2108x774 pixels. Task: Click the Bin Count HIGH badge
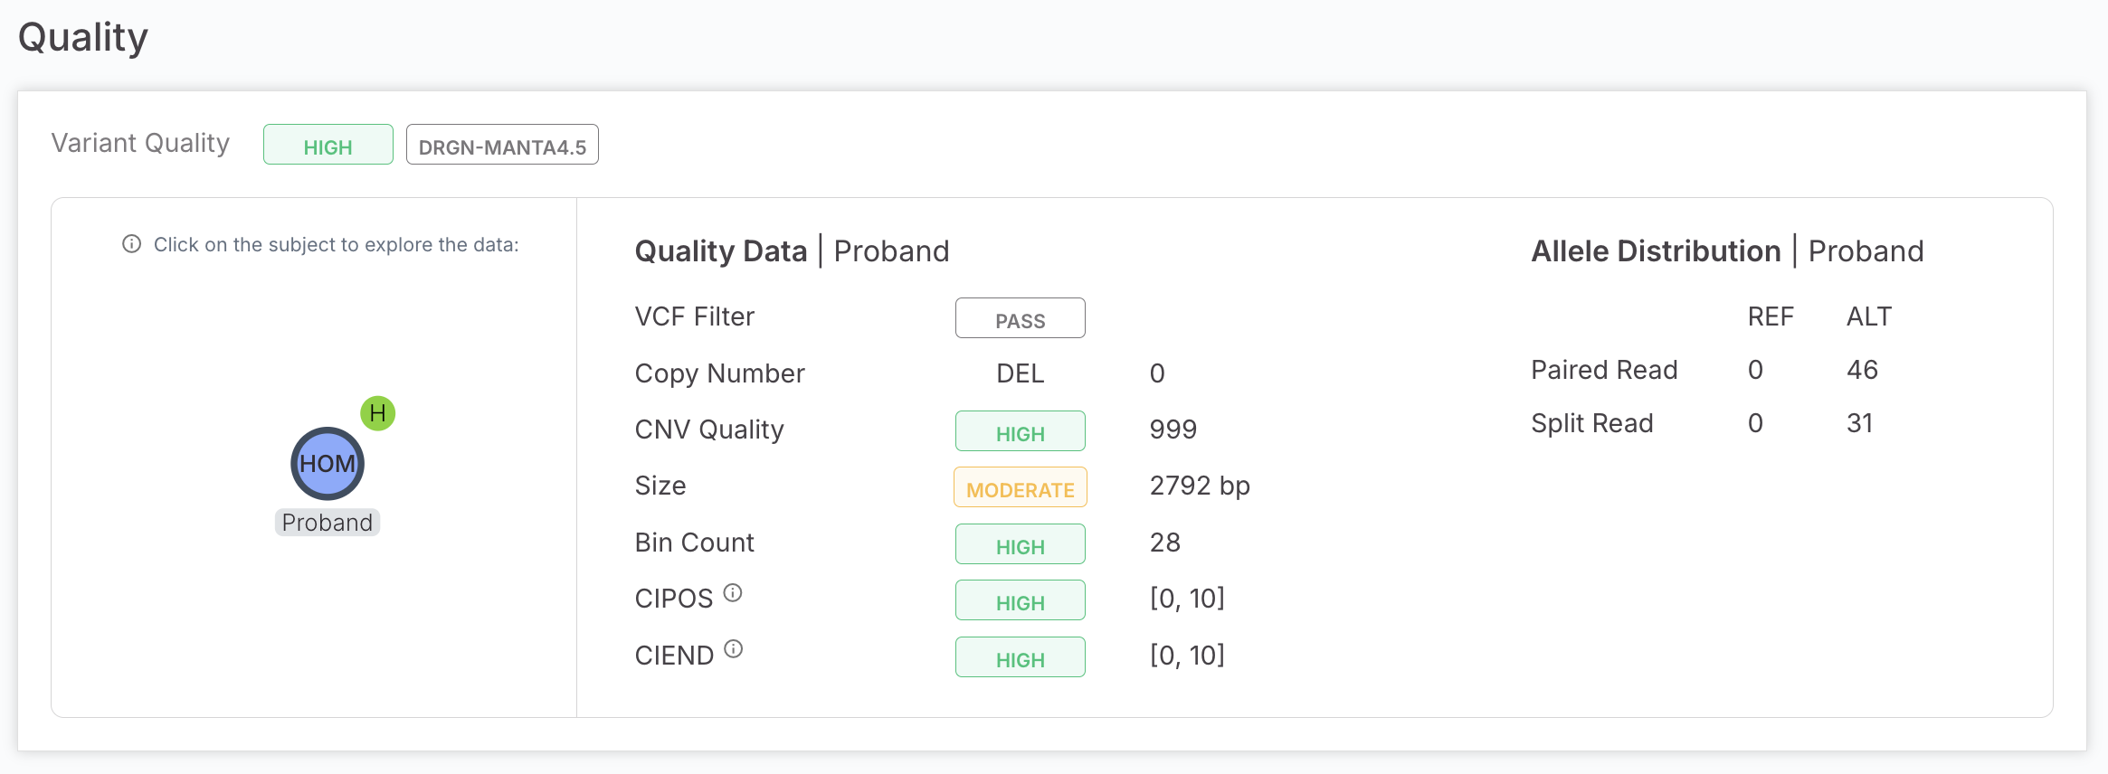pos(1020,544)
